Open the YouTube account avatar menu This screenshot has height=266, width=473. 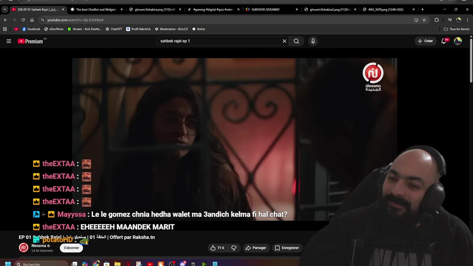(x=458, y=41)
